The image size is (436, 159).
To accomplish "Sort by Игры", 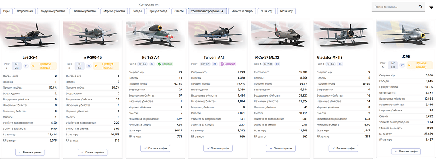I will click(x=7, y=11).
